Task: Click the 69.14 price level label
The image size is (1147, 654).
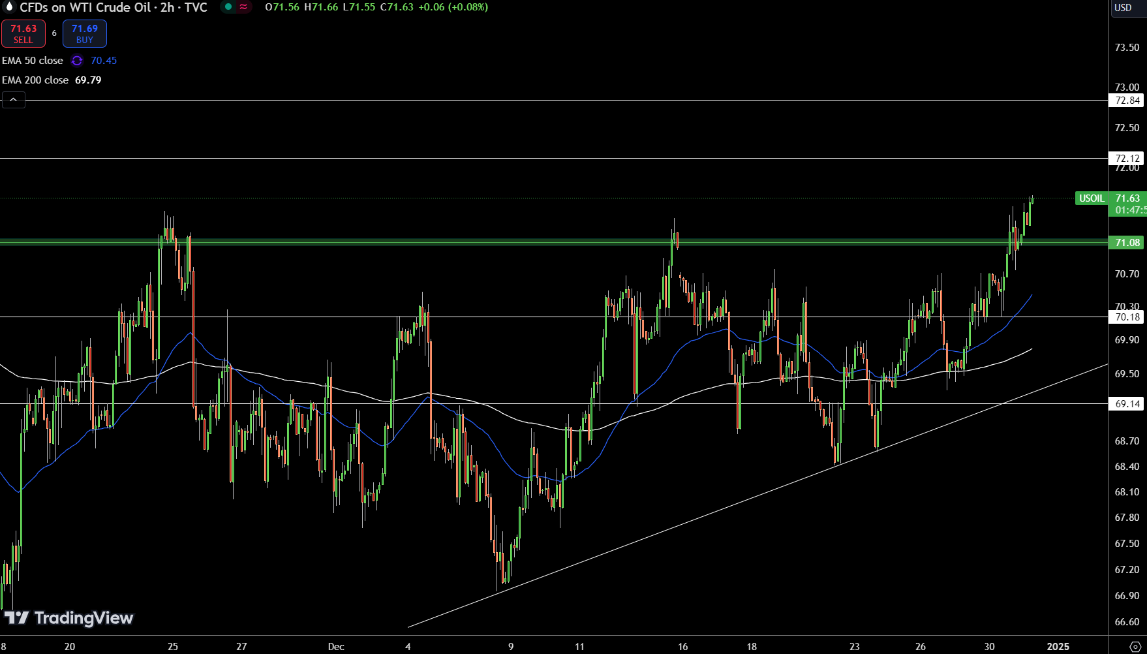Action: click(1127, 404)
